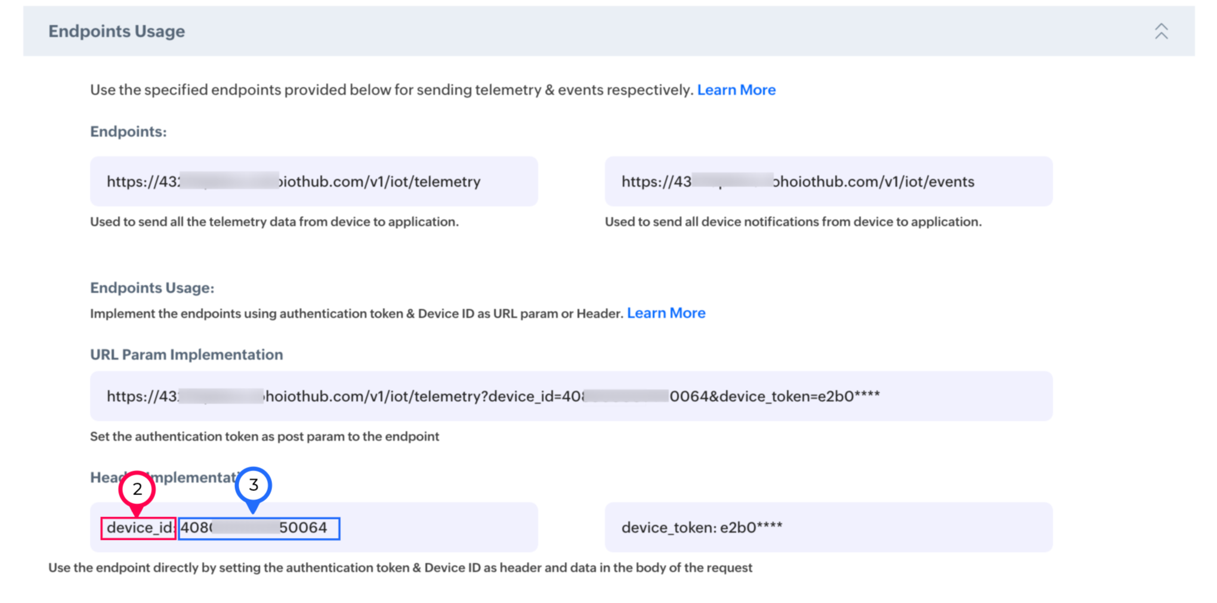Click the blue numbered marker 3
The image size is (1217, 603).
pos(254,485)
